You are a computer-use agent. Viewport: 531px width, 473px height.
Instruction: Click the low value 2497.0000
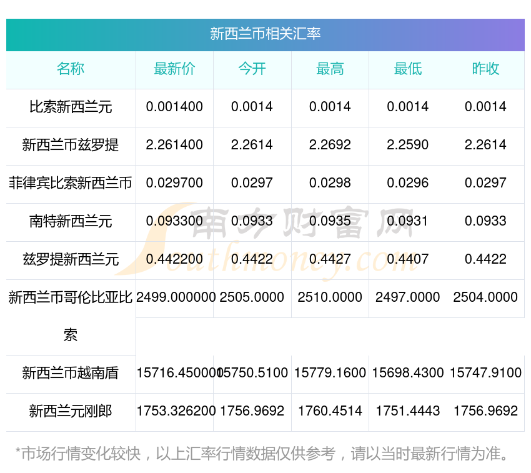(408, 297)
